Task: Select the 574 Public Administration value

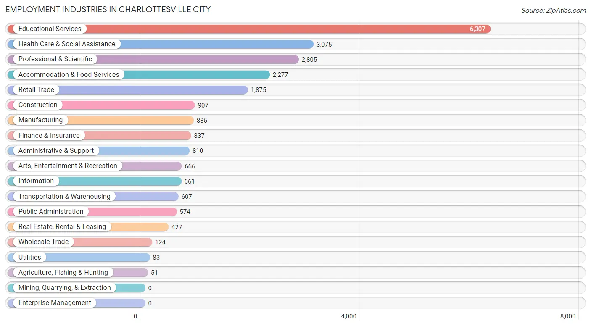Action: pyautogui.click(x=185, y=212)
